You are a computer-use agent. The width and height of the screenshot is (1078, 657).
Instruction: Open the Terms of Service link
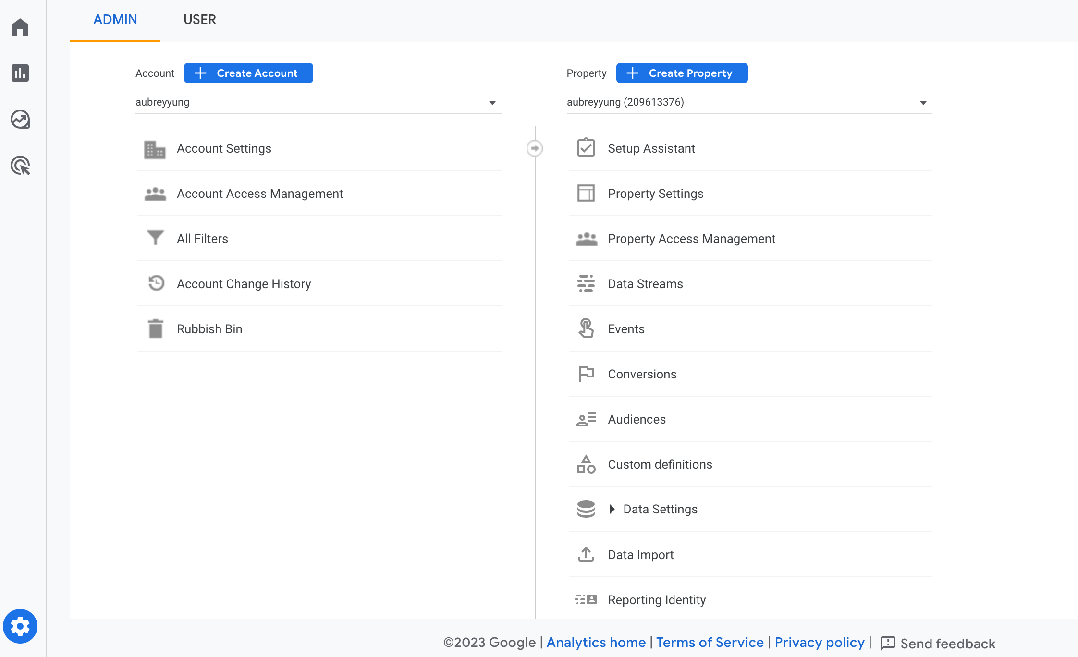click(x=710, y=643)
